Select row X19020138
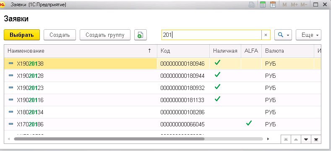The image size is (331, 151). tap(162, 64)
